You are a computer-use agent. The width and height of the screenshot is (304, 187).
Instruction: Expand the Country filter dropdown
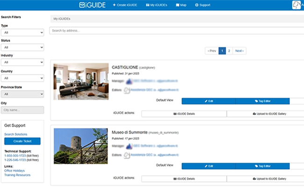(22, 78)
